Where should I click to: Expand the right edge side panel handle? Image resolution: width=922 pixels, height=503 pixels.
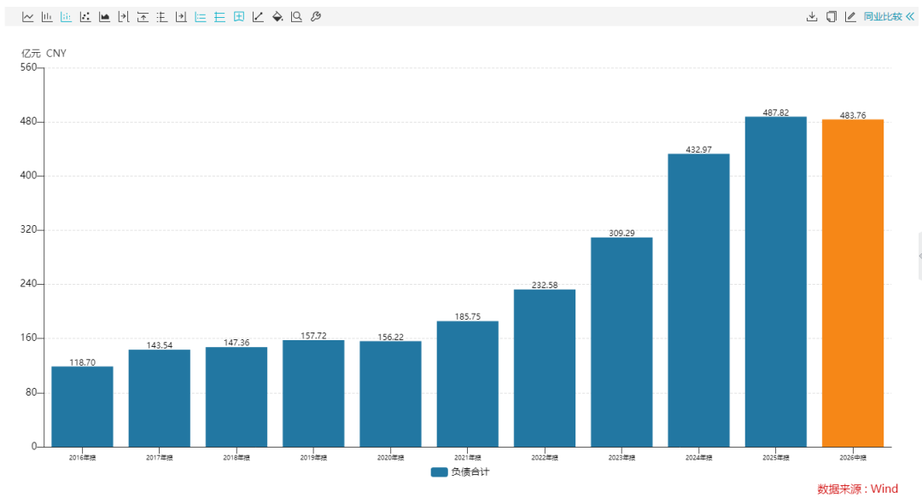pyautogui.click(x=919, y=256)
